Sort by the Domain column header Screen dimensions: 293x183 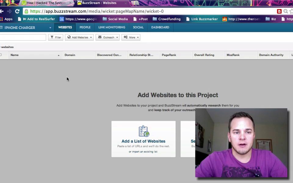coord(78,55)
